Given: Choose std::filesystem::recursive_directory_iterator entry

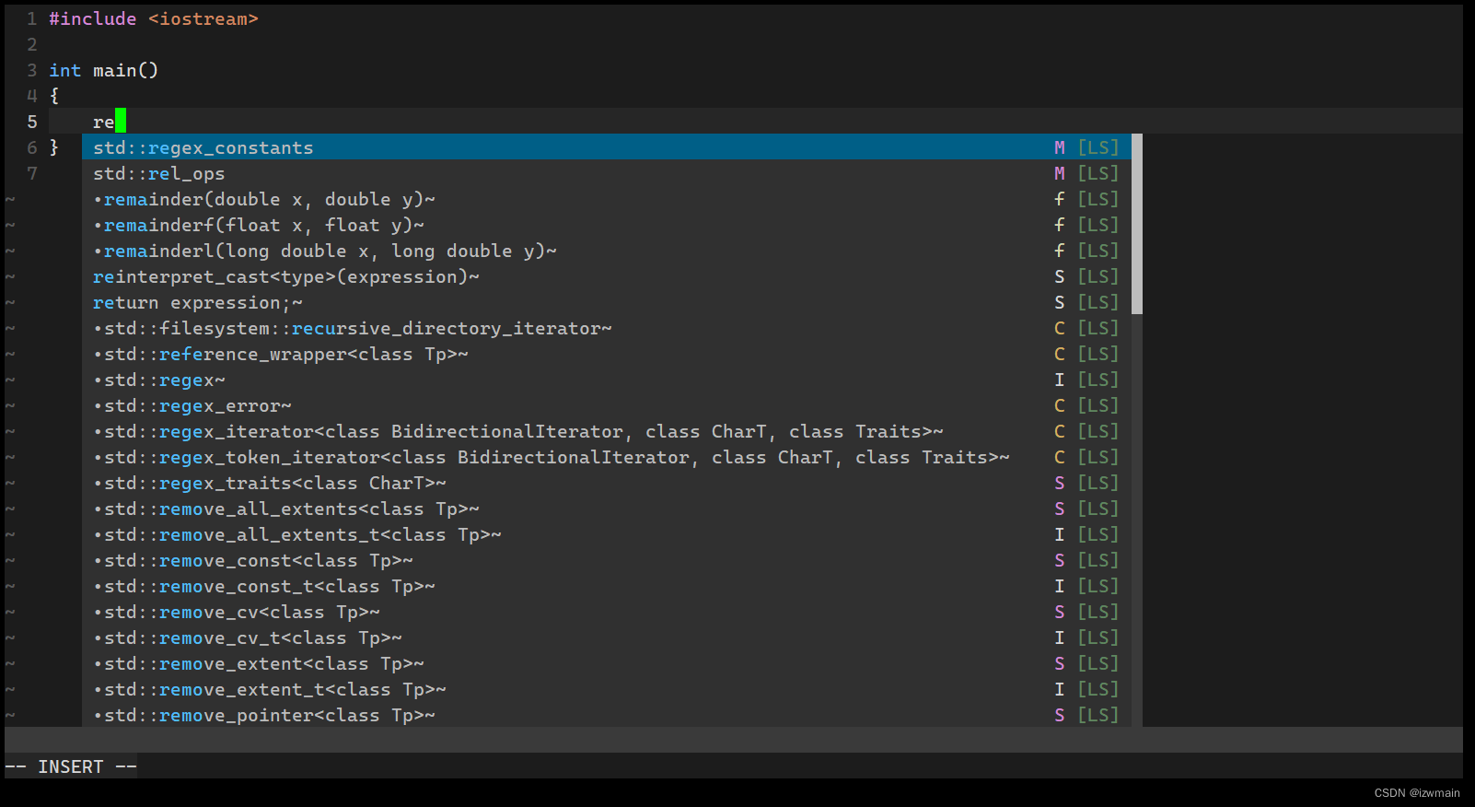Looking at the screenshot, I should (x=607, y=328).
